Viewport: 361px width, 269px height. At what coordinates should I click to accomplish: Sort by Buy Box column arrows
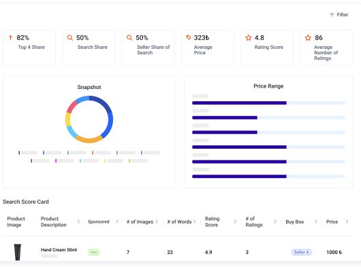tap(316, 221)
